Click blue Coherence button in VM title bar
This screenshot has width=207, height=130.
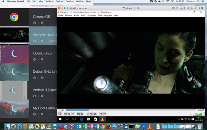68,8
